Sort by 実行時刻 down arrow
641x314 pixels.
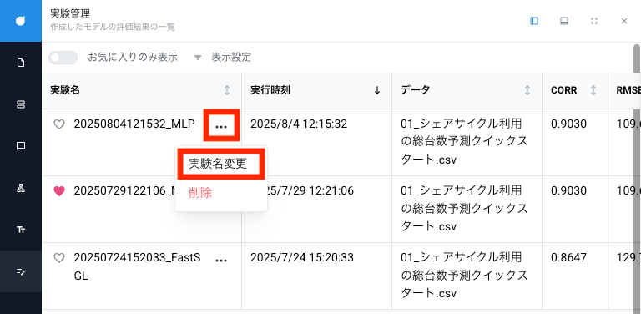click(x=377, y=90)
